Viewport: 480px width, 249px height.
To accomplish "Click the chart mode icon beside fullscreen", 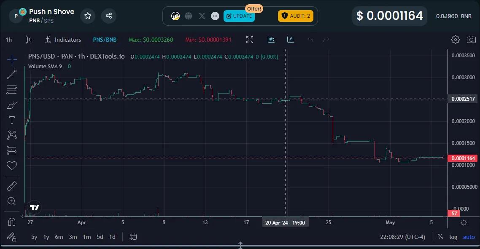I will pyautogui.click(x=271, y=40).
